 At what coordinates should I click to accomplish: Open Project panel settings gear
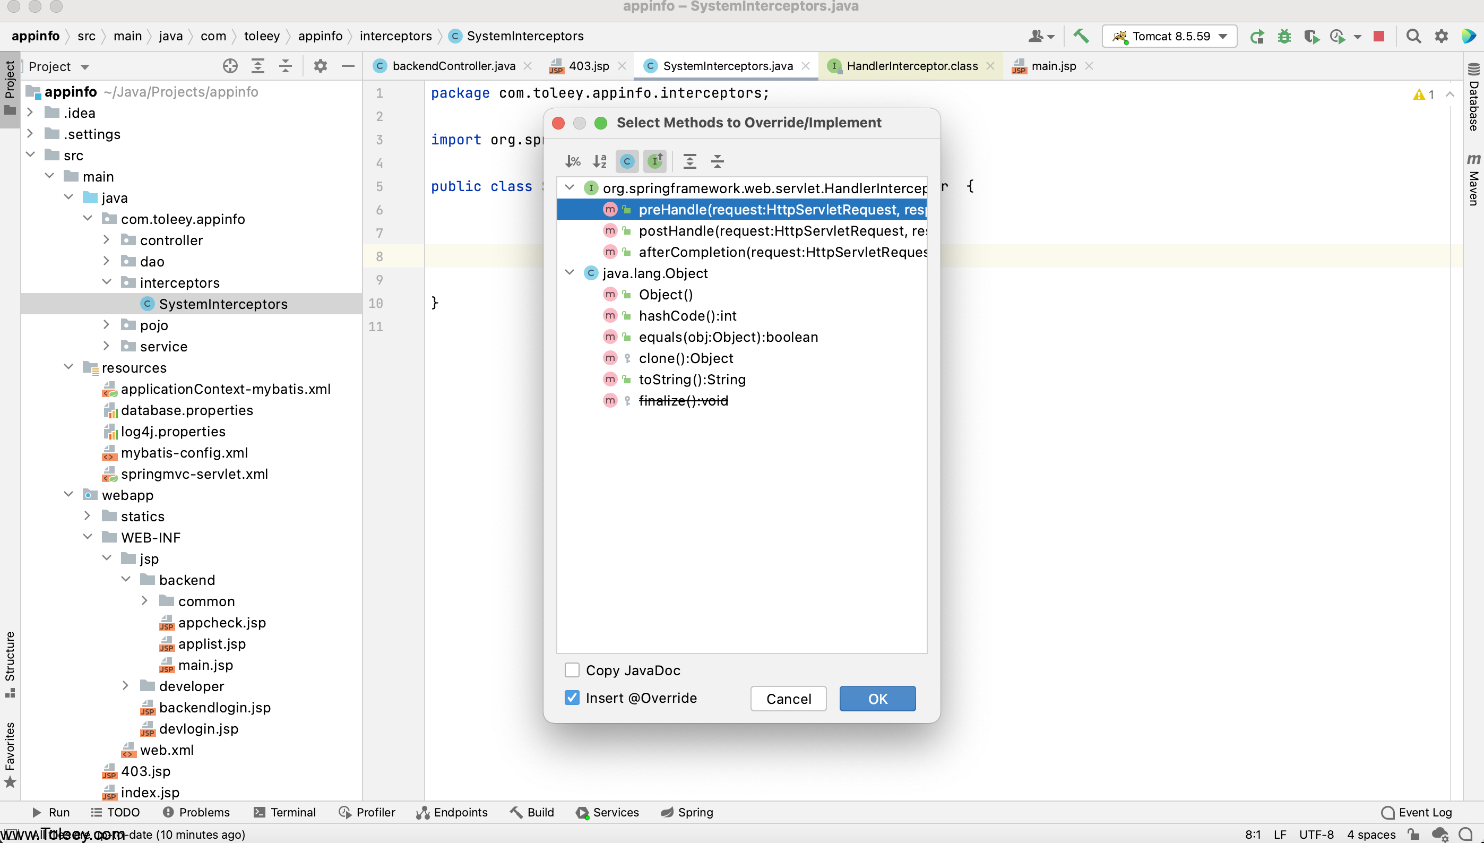click(320, 66)
